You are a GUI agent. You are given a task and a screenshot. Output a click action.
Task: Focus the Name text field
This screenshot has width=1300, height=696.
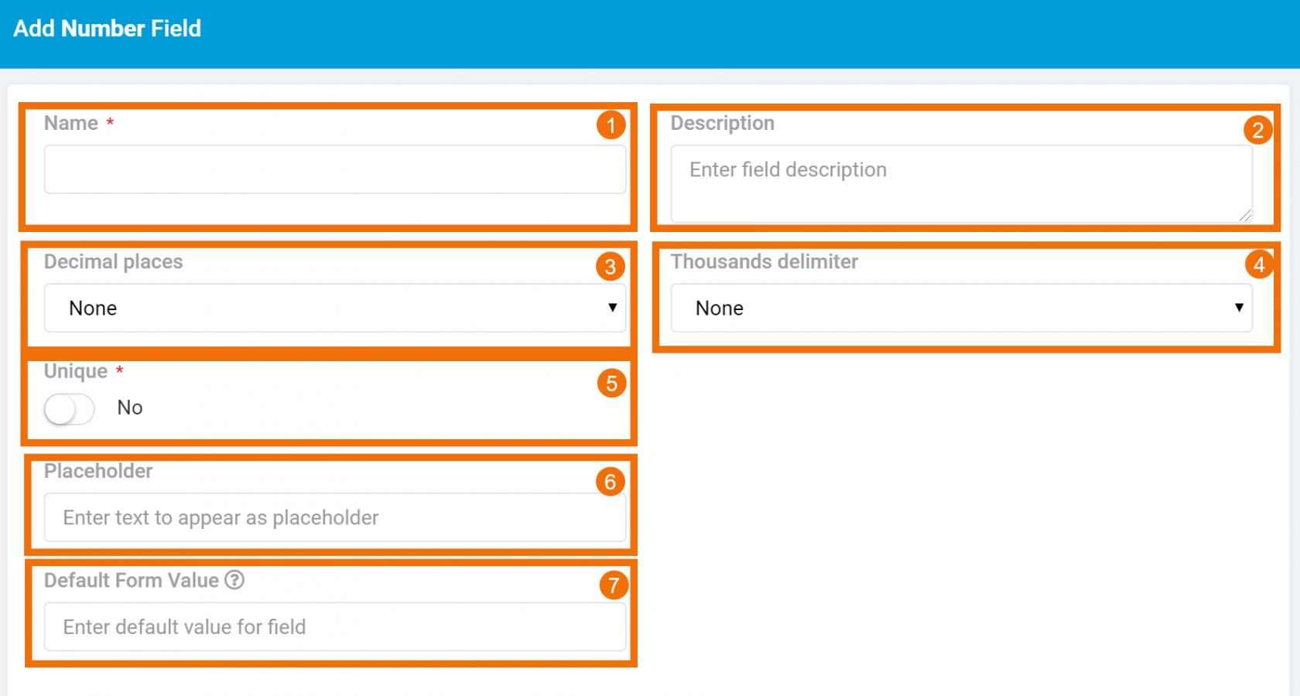(x=334, y=169)
